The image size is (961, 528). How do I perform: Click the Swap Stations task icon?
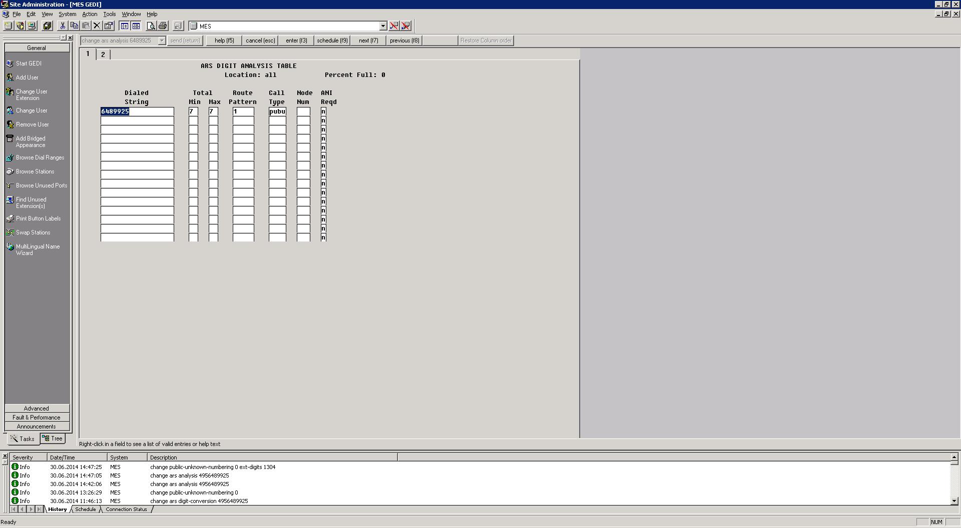click(10, 232)
